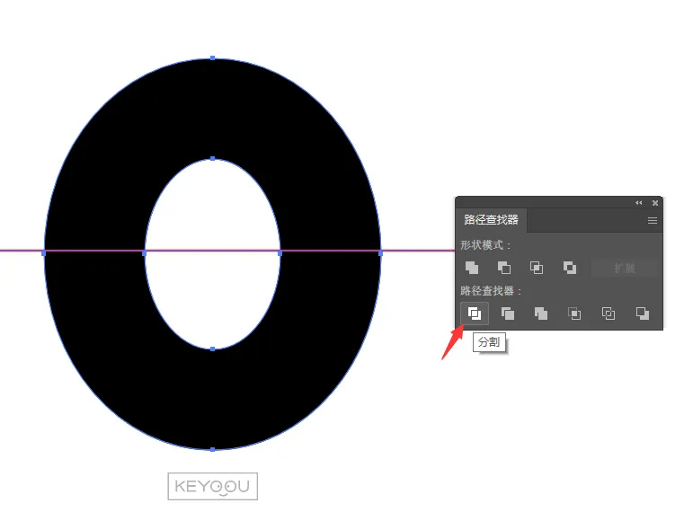The image size is (693, 521).
Task: Click the Exclude shape mode icon
Action: click(x=569, y=268)
